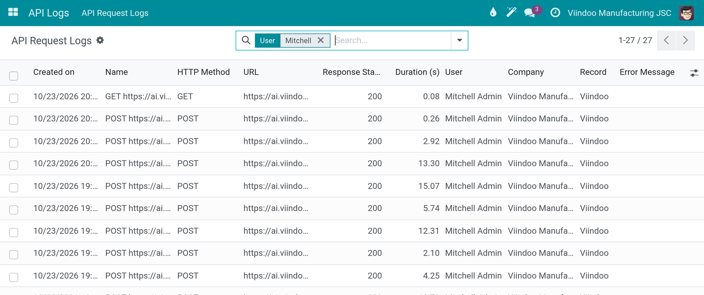Screen dimensions: 704x295
Task: Open the activities clock icon
Action: [555, 13]
